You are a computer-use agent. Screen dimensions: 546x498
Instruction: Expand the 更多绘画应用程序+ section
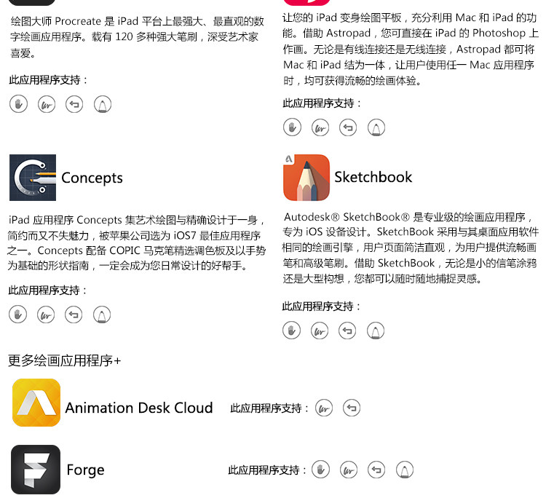64,360
